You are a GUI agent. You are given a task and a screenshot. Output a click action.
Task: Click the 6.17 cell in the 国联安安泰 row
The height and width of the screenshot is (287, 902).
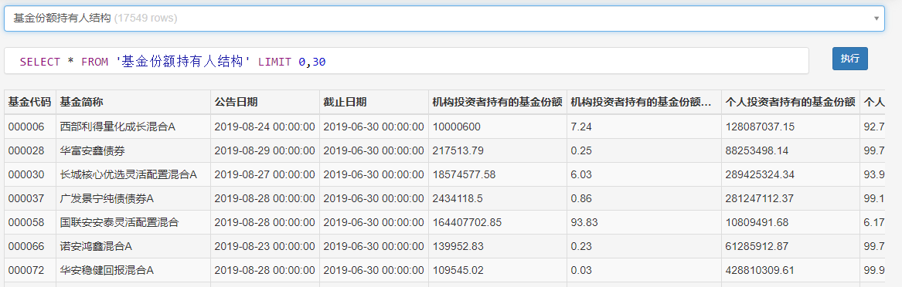873,222
